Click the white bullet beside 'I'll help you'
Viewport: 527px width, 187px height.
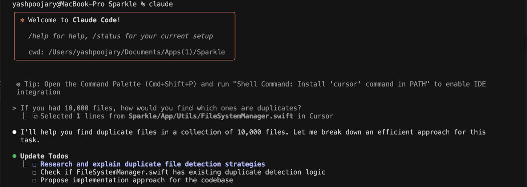14,132
